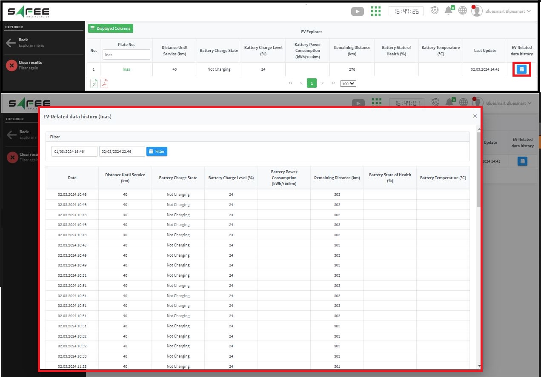Open the green apps grid in the undimmed header
The image size is (541, 378).
[x=376, y=11]
